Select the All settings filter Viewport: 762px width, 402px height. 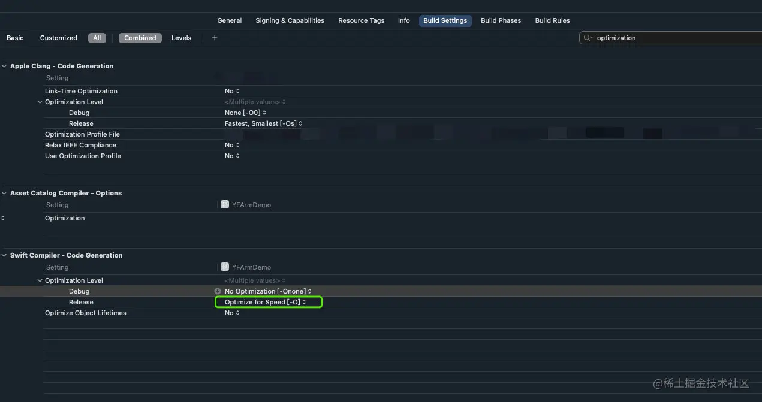[97, 38]
